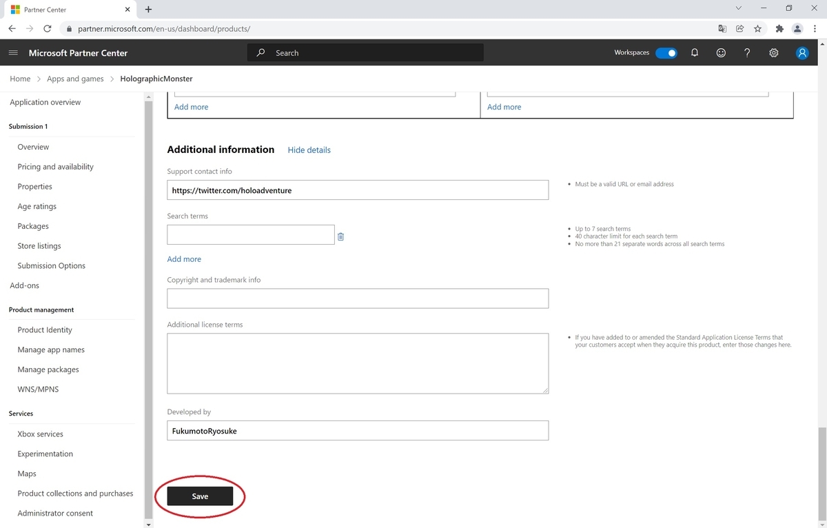Screen dimensions: 827x528
Task: Open Application overview
Action: [x=45, y=102]
